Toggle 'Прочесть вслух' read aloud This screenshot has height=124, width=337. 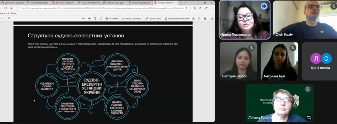[153, 19]
